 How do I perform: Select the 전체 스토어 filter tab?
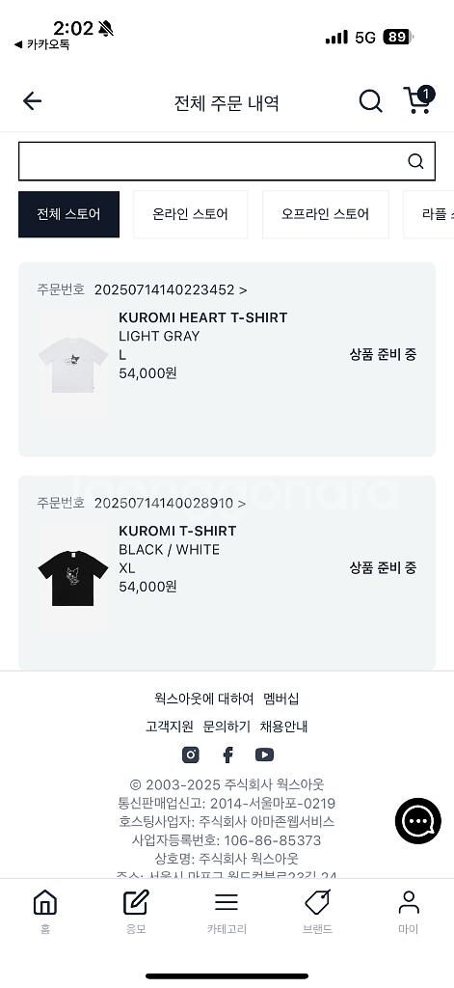point(68,214)
